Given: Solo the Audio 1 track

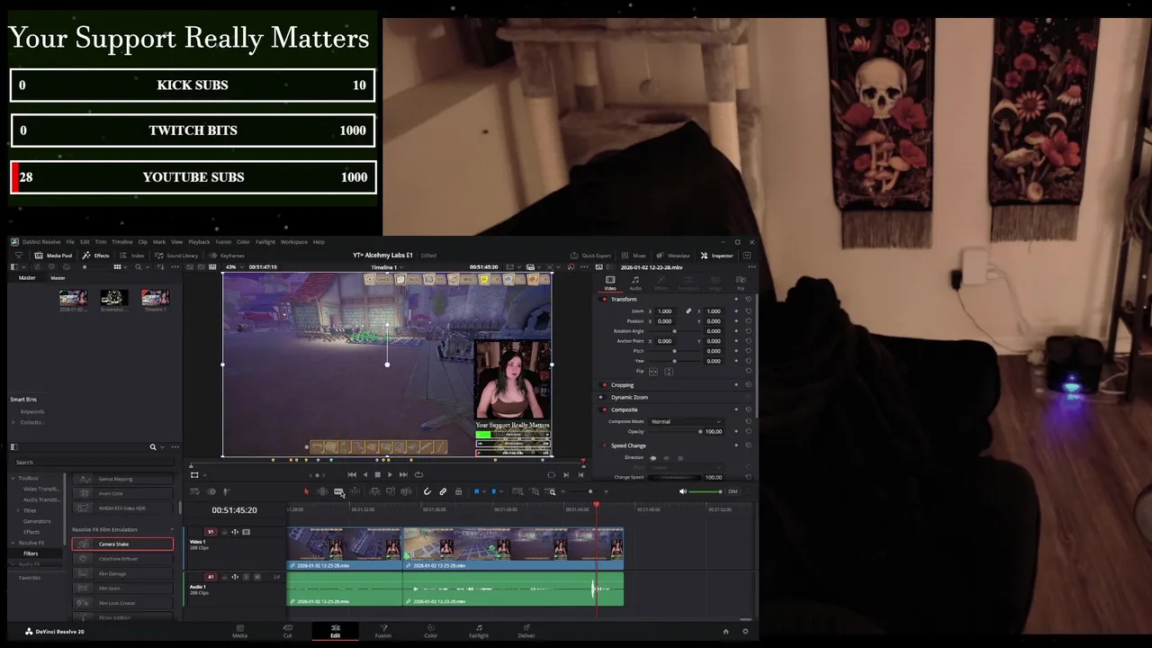Looking at the screenshot, I should coord(248,577).
